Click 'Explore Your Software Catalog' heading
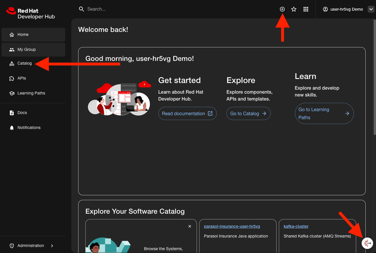 135,211
